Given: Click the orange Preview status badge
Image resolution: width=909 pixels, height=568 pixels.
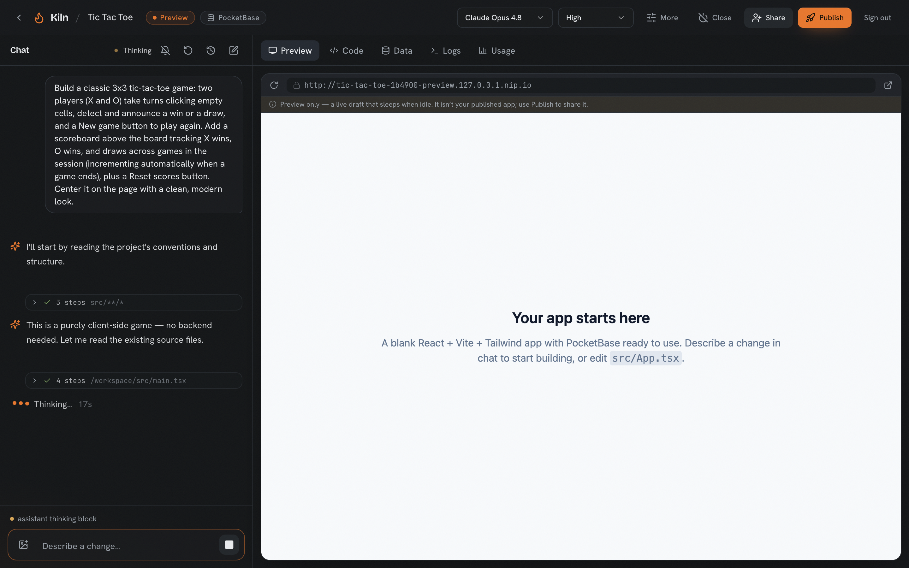Looking at the screenshot, I should coord(170,18).
